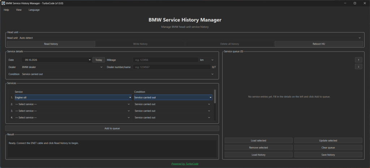370x168 pixels.
Task: Click the Update selected button
Action: (x=328, y=141)
